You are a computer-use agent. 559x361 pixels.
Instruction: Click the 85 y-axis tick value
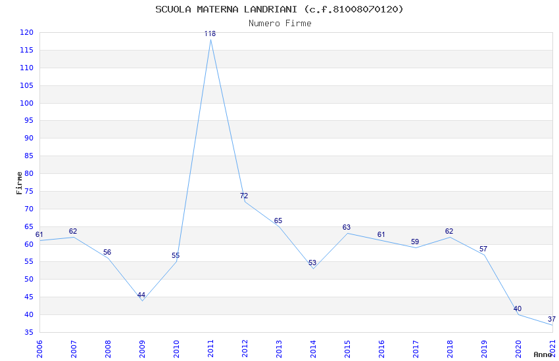tap(29, 156)
